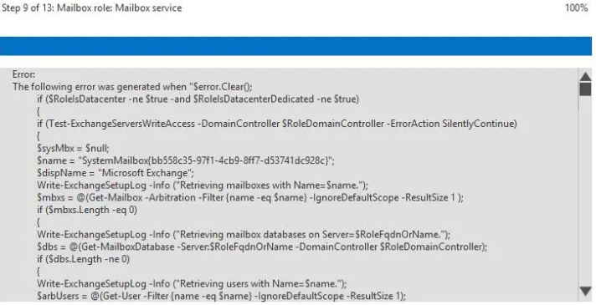Screen dimensions: 596x305
Task: Click the 'Retrieving users with Name' line
Action: (192, 284)
